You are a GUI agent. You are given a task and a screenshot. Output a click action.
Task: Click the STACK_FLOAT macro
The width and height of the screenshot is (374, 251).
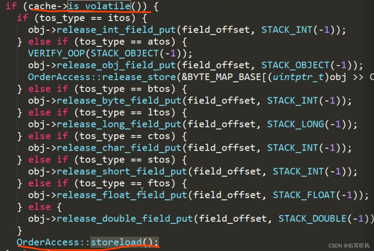pos(304,195)
